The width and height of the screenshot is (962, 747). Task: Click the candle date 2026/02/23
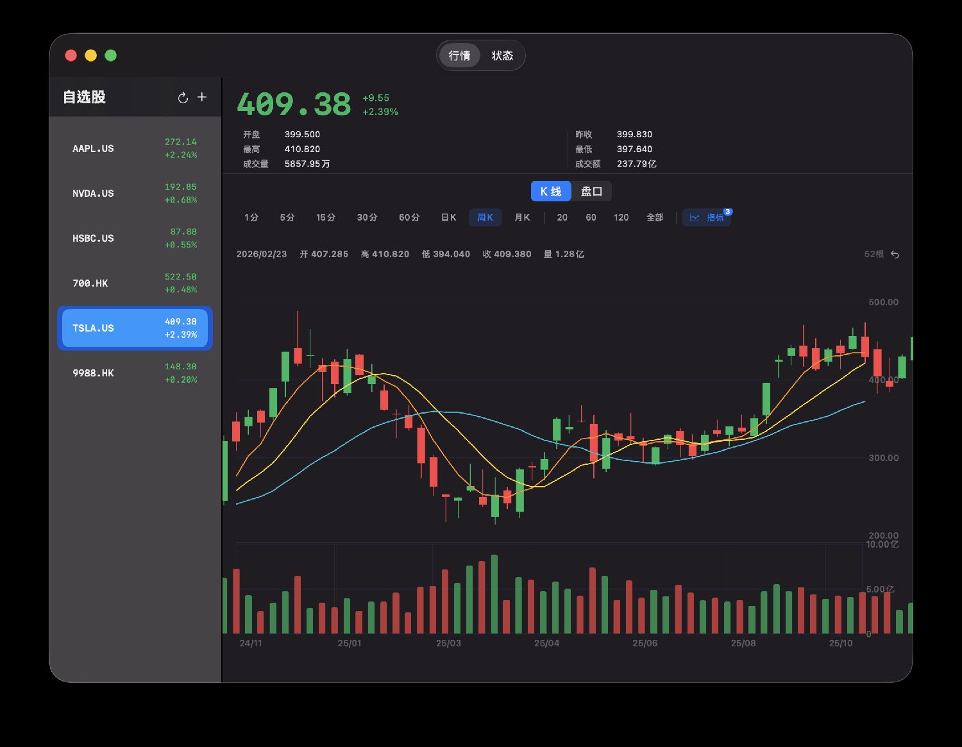point(262,255)
